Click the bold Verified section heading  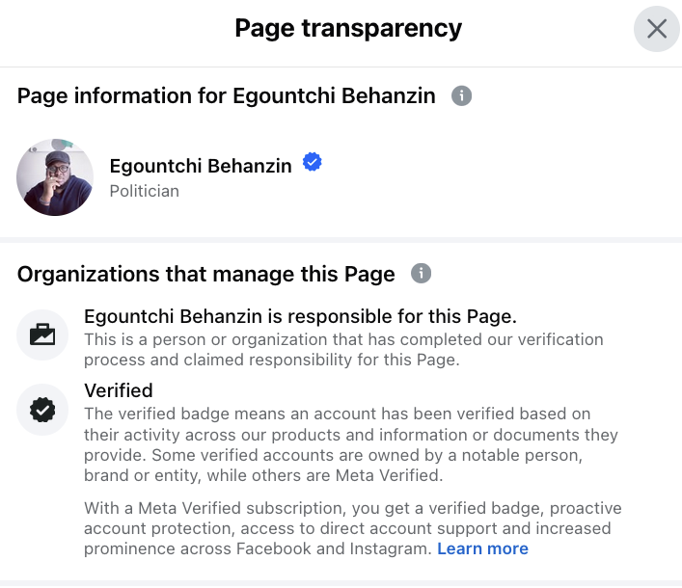click(x=119, y=390)
